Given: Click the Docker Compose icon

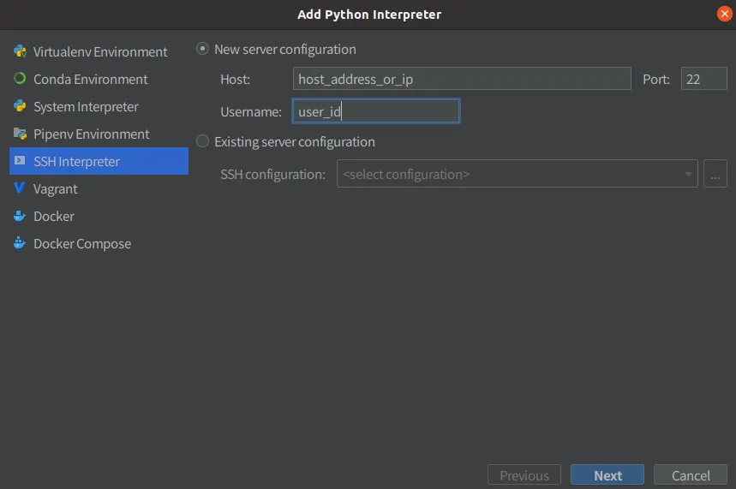Looking at the screenshot, I should [x=19, y=243].
